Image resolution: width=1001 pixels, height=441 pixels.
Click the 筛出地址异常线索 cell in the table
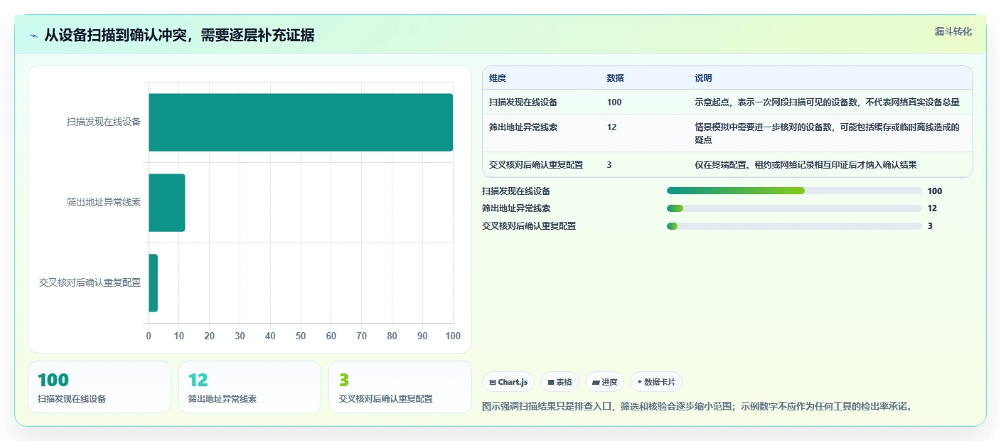[x=523, y=127]
